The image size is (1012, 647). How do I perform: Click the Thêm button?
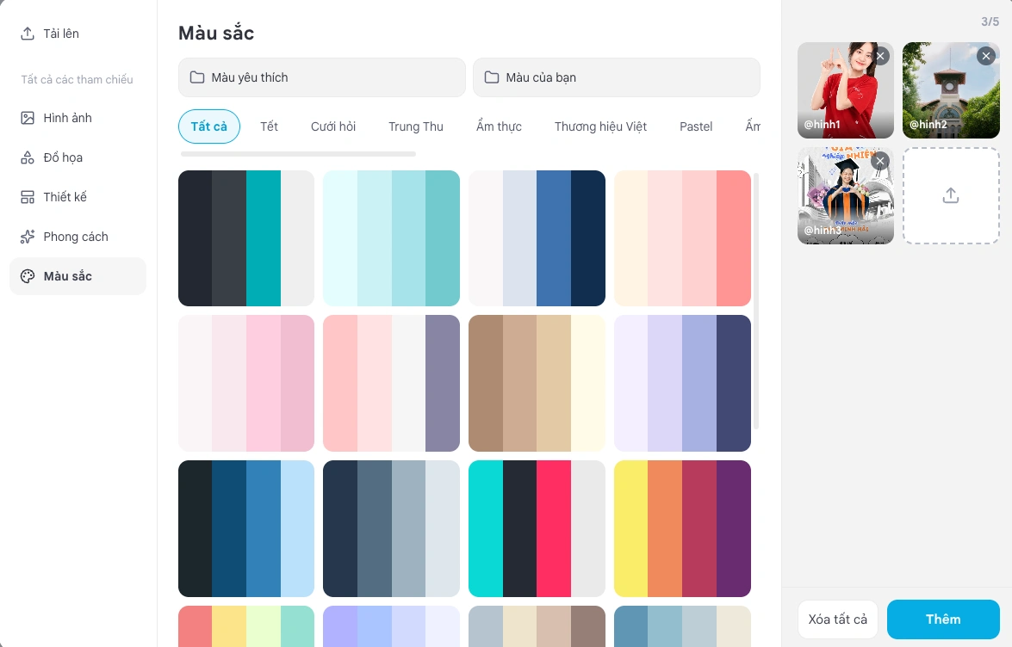tap(943, 619)
